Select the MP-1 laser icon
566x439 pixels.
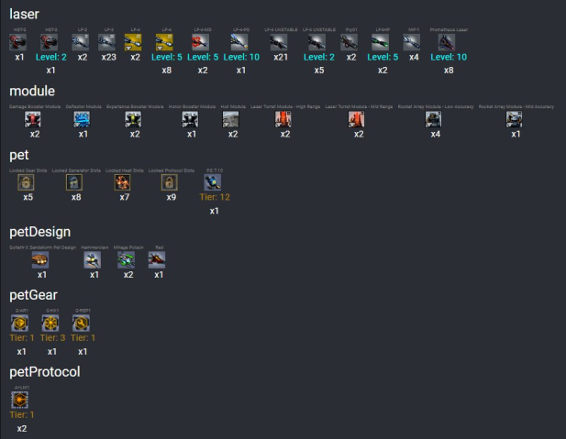(x=412, y=42)
